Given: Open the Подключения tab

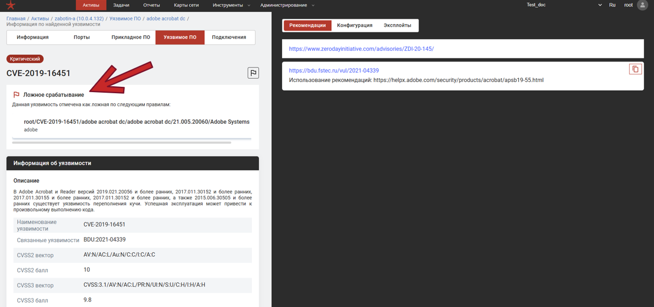Looking at the screenshot, I should click(x=229, y=38).
